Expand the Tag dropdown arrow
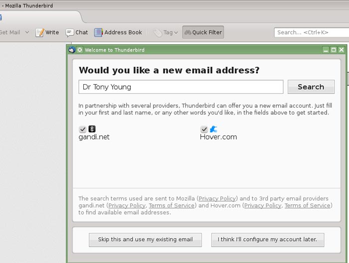This screenshot has height=263, width=349. coord(176,33)
